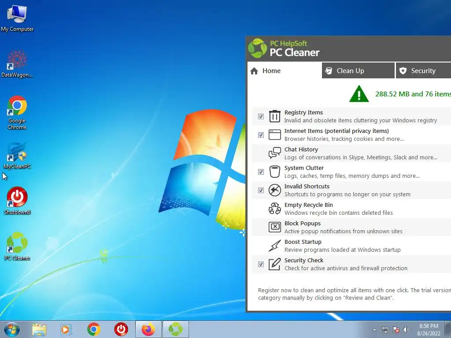The image size is (451, 338).
Task: Click the Block Popups icon
Action: (275, 227)
